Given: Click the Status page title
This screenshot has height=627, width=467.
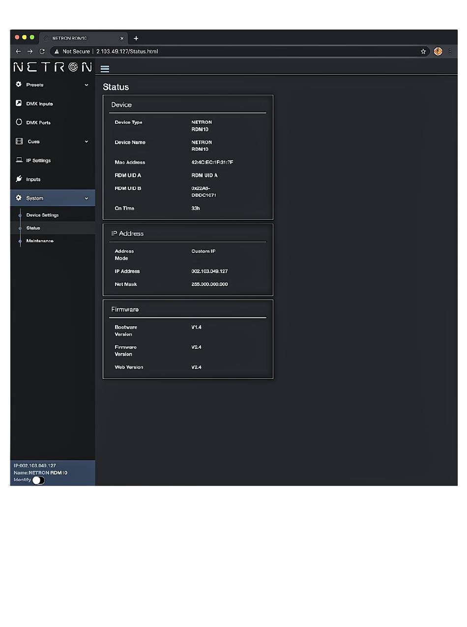Looking at the screenshot, I should tap(116, 87).
